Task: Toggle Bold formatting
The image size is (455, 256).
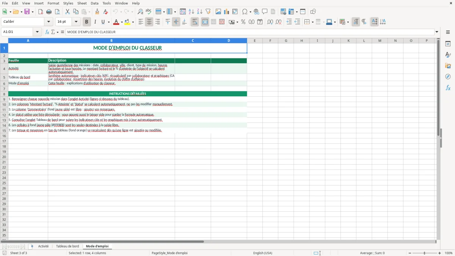Action: (x=87, y=22)
